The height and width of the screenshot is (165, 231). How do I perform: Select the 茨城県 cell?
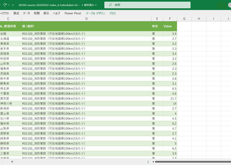(11, 74)
